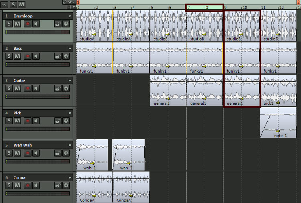
Task: Open the Drumloop track dropdown menu
Action: click(x=70, y=16)
